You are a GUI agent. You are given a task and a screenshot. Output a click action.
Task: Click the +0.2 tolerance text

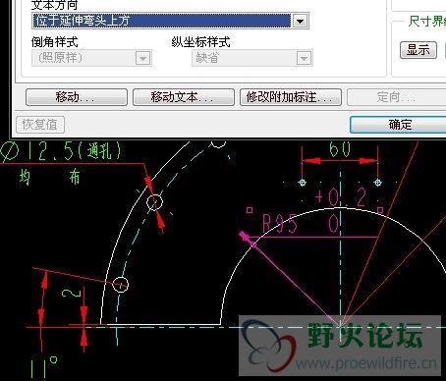[341, 197]
